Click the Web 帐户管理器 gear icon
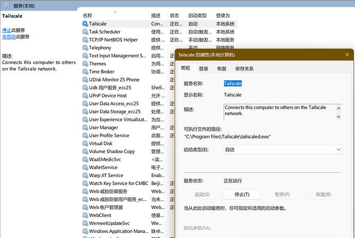This screenshot has height=238, width=355. pyautogui.click(x=85, y=207)
